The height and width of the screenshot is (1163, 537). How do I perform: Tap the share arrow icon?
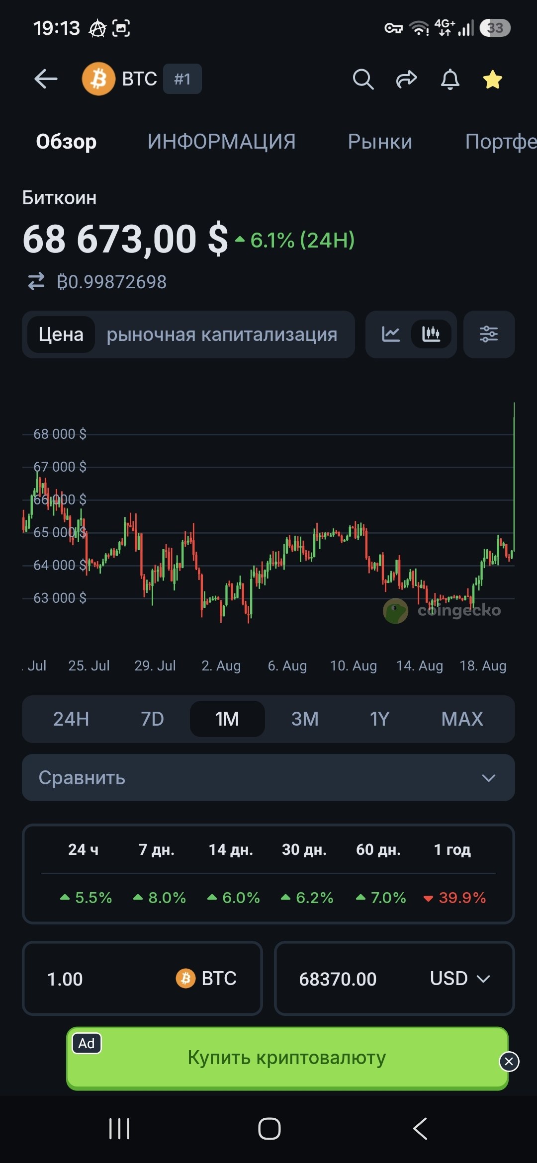[x=406, y=79]
